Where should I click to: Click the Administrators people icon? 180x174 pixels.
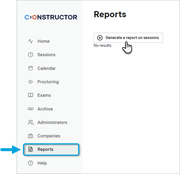click(31, 122)
